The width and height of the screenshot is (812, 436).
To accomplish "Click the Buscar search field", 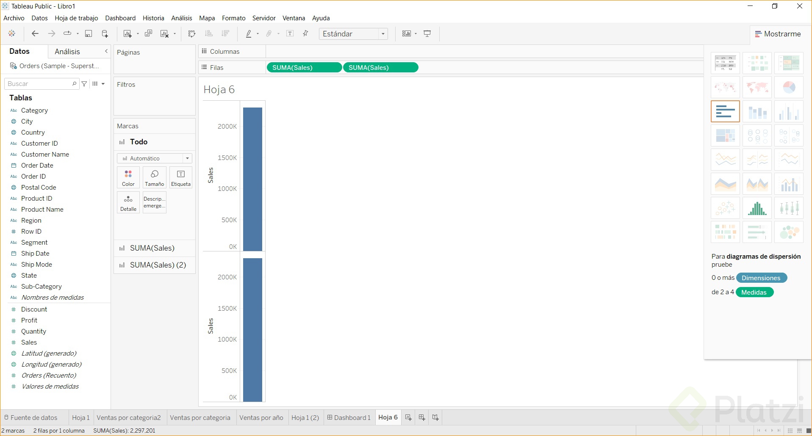I will [x=42, y=84].
